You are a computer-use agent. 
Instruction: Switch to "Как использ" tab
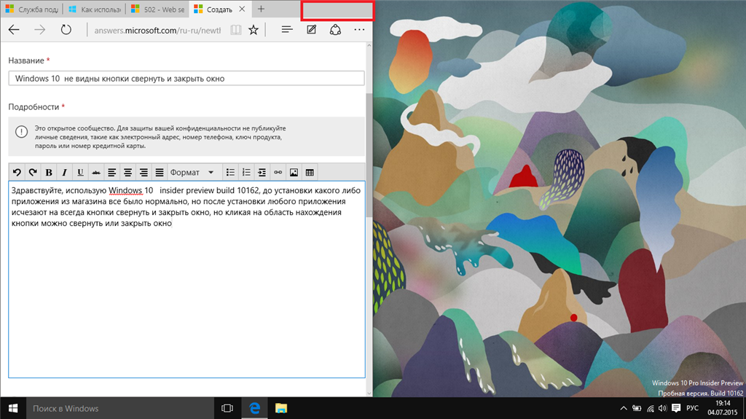[x=94, y=9]
